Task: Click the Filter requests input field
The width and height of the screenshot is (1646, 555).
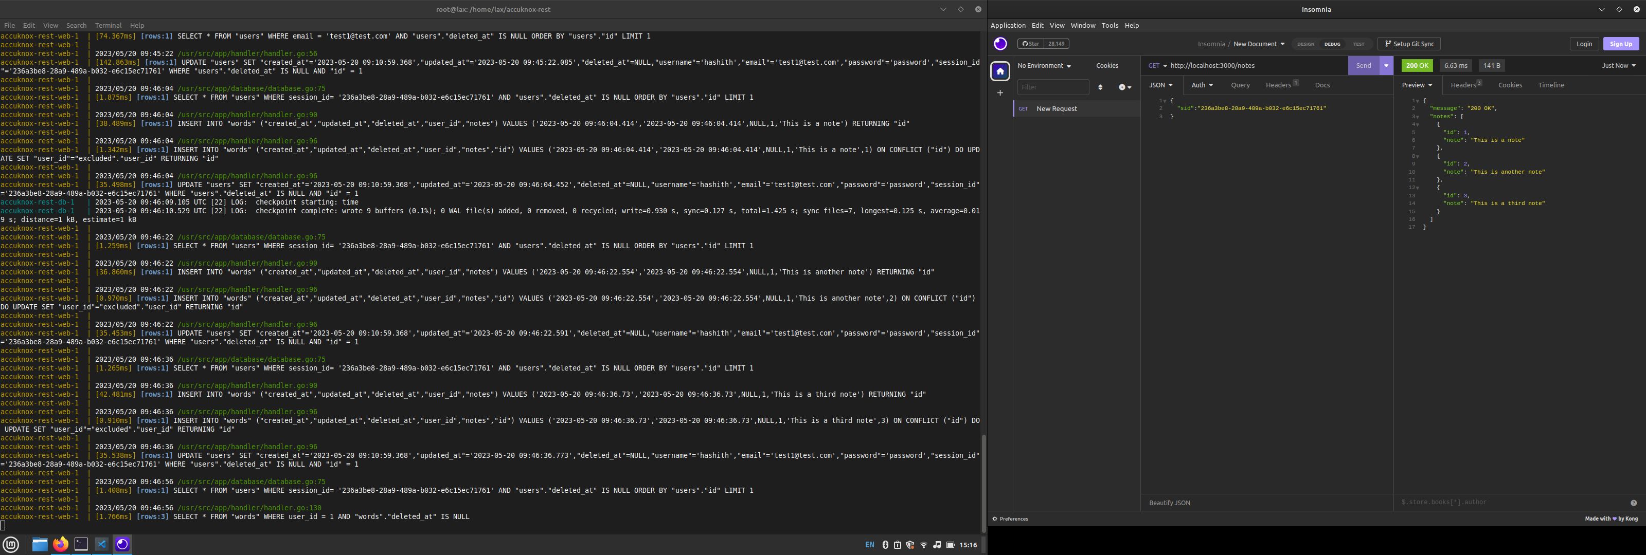Action: tap(1052, 87)
